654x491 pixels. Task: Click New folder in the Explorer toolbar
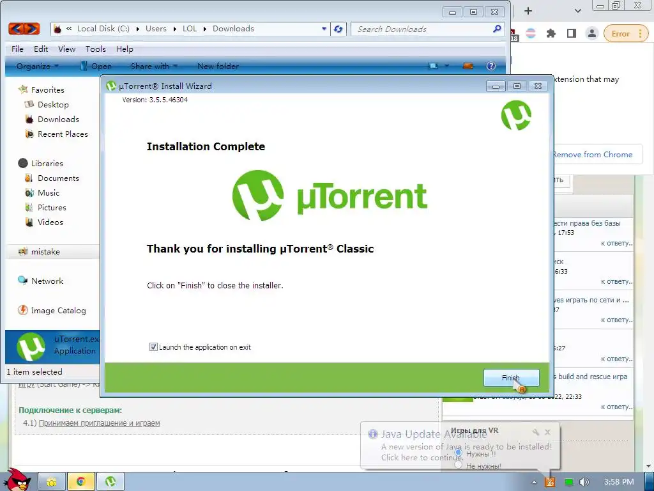pyautogui.click(x=218, y=66)
